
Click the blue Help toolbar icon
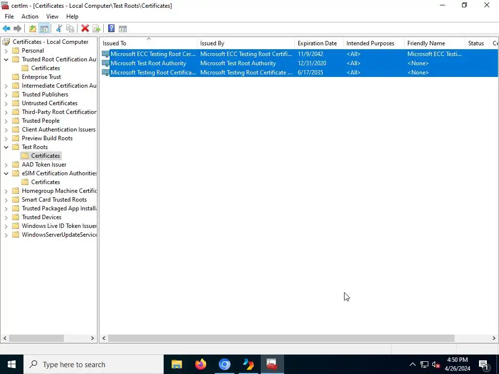[x=112, y=29]
